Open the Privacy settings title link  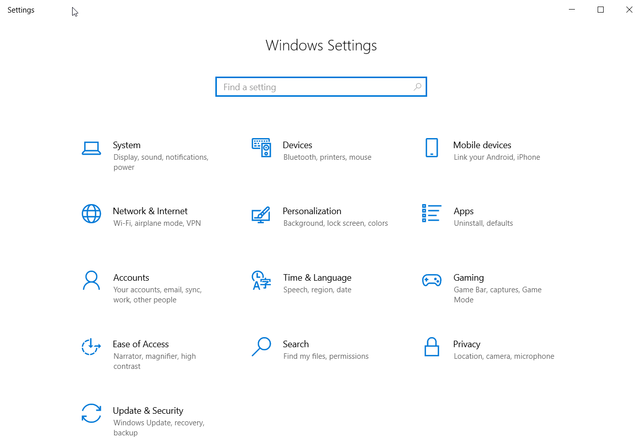click(466, 344)
